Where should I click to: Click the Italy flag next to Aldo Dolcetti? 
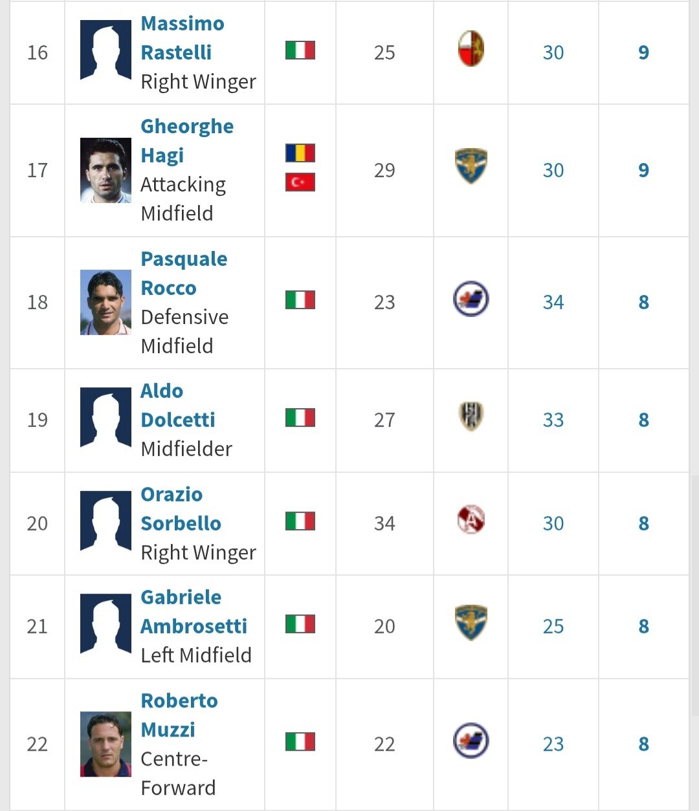click(300, 418)
